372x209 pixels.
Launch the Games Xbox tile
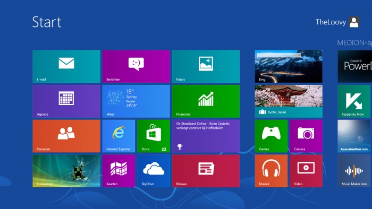coord(271,136)
